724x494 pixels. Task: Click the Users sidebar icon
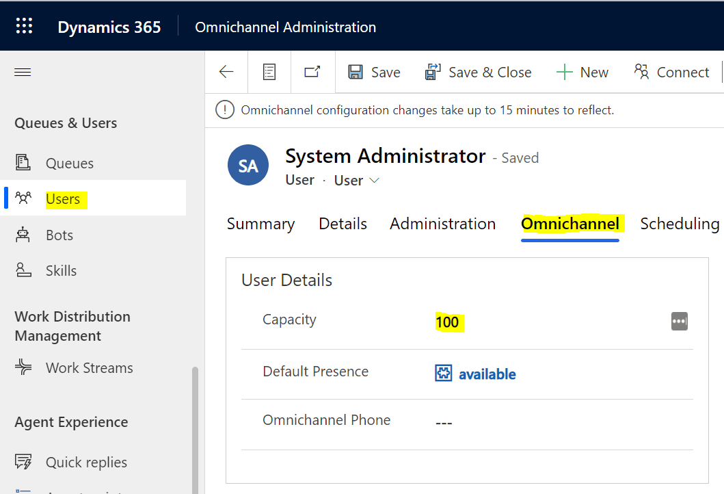click(23, 198)
